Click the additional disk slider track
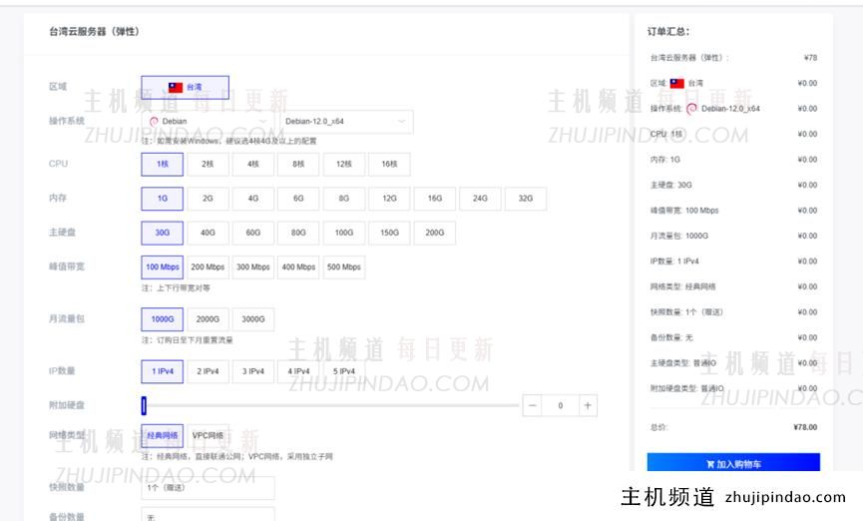The image size is (863, 521). tap(330, 405)
